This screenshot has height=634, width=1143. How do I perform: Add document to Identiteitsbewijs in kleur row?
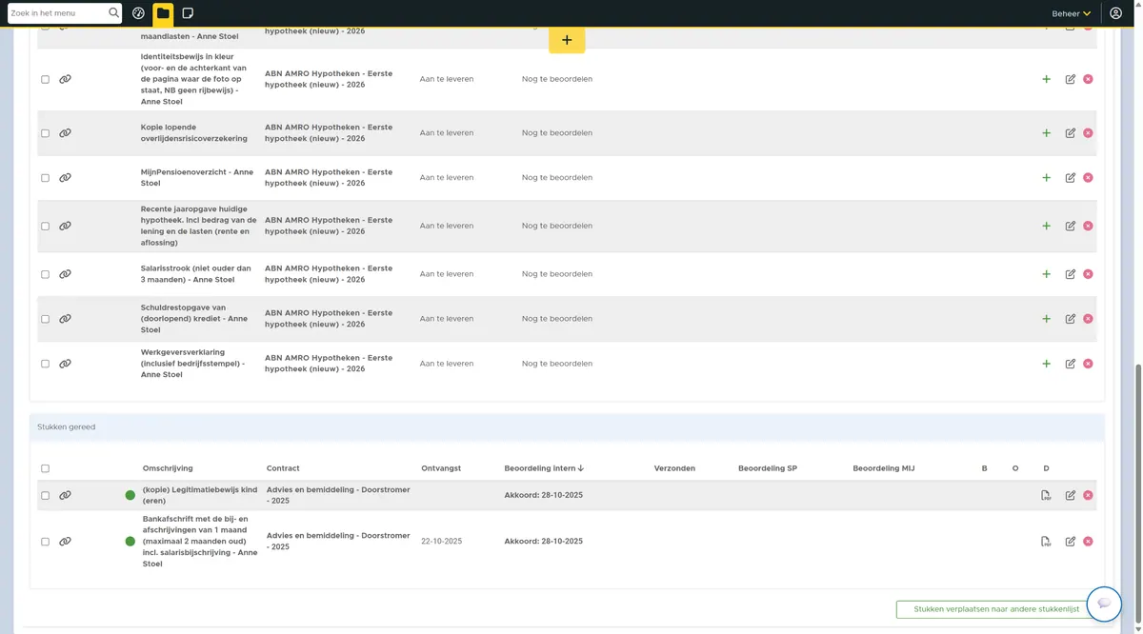1046,79
